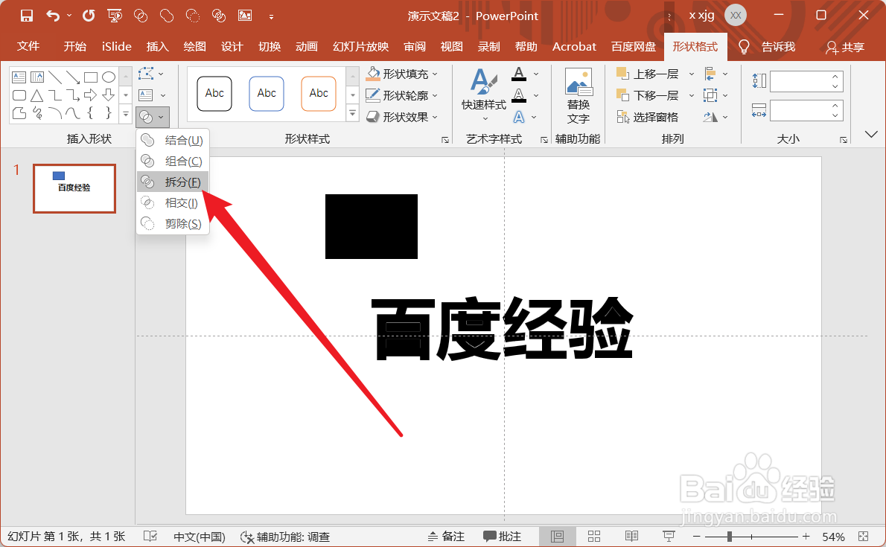Viewport: 886px width, 547px height.
Task: Apply the black outline Abc style
Action: point(214,93)
